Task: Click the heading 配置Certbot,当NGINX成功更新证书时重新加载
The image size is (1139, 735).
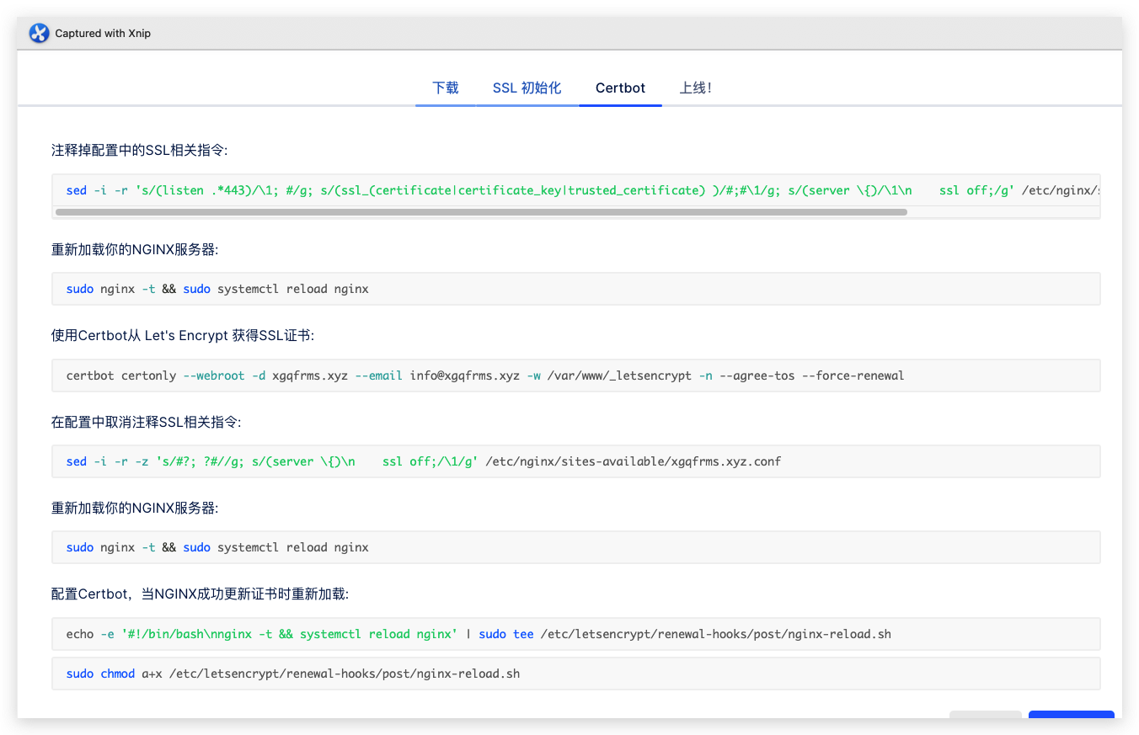Action: pos(200,594)
